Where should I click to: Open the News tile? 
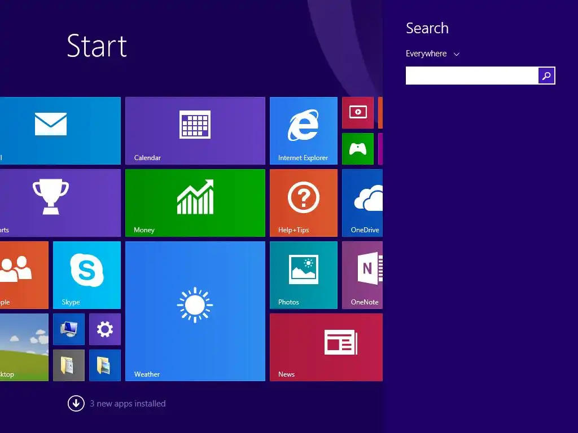[326, 347]
